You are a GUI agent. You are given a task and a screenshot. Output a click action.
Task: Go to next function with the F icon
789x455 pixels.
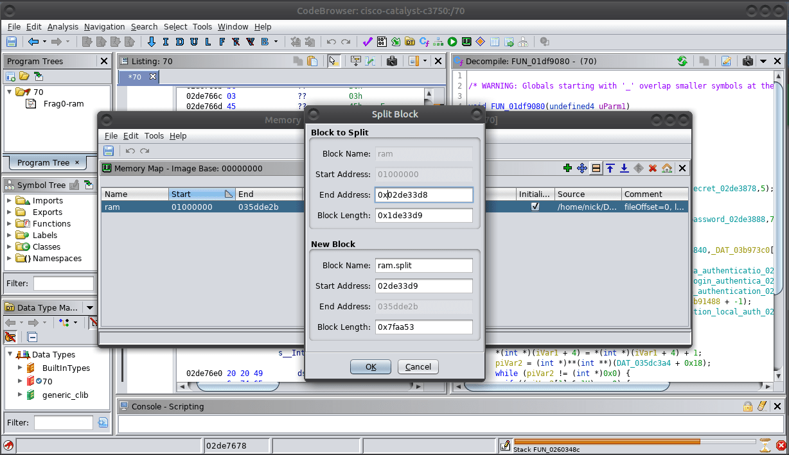(222, 42)
